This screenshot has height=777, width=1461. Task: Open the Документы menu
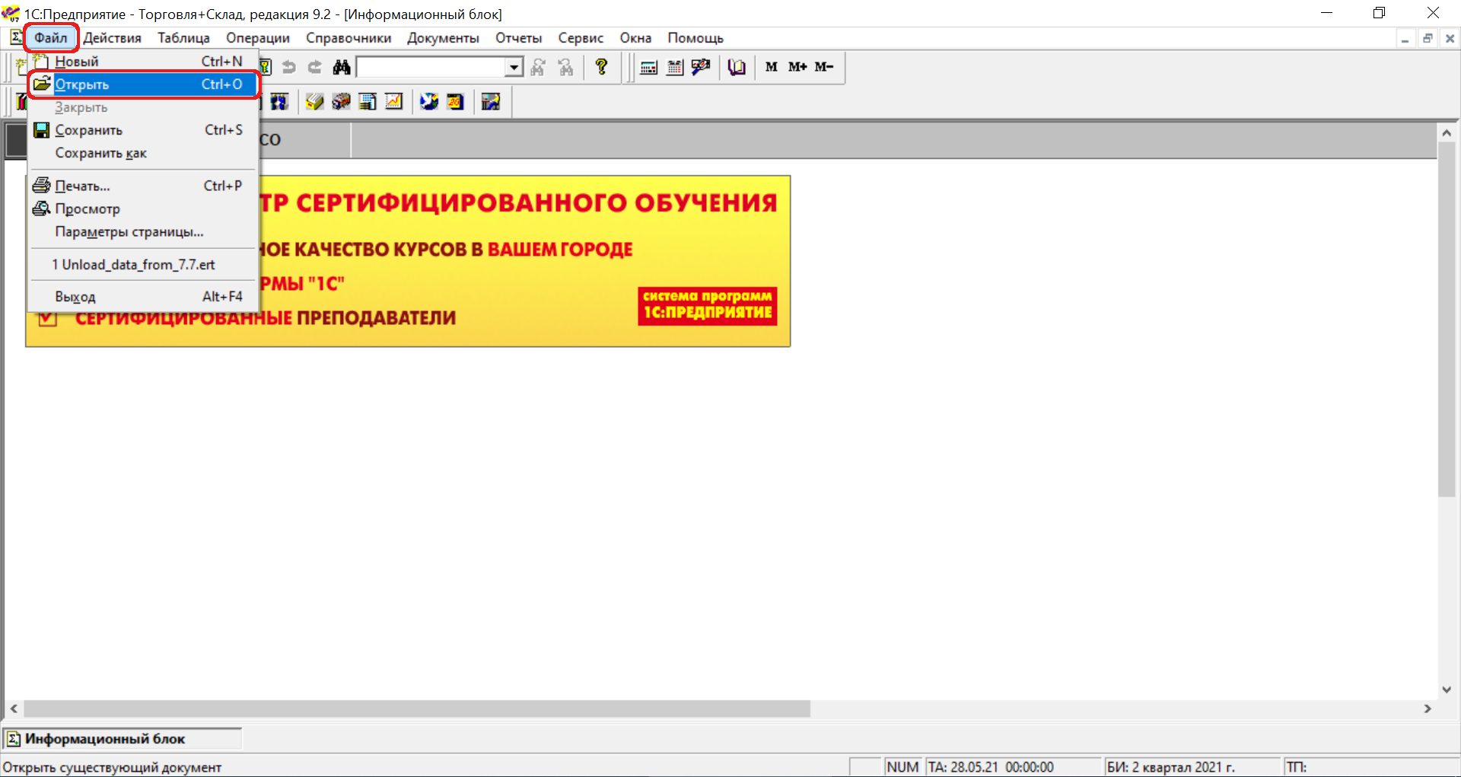pyautogui.click(x=443, y=38)
